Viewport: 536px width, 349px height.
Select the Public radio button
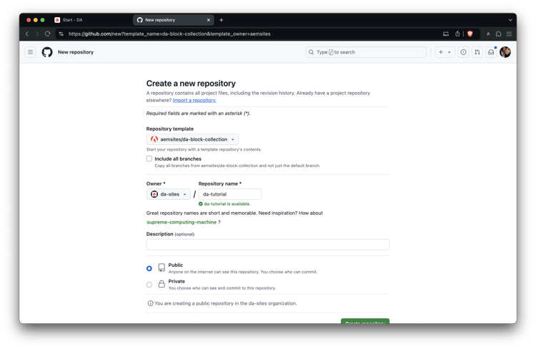click(149, 269)
